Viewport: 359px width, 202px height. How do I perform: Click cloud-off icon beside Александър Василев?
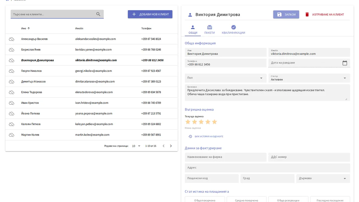[x=11, y=39]
